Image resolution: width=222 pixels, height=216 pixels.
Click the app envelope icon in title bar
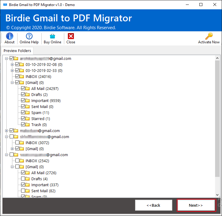[x=5, y=5]
